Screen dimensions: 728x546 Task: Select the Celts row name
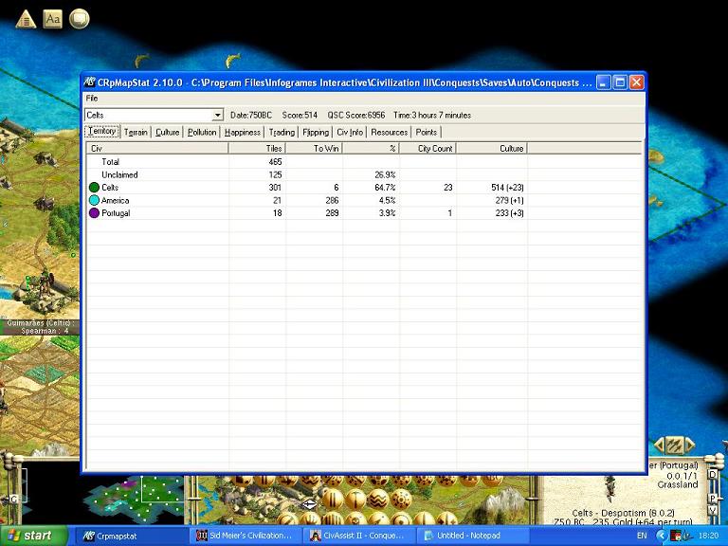[x=110, y=188]
